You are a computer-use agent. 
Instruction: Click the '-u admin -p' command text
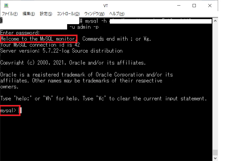point(84,27)
